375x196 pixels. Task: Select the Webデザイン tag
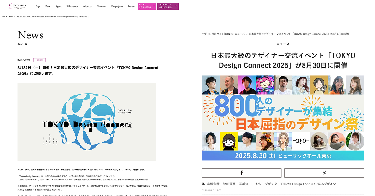327,184
